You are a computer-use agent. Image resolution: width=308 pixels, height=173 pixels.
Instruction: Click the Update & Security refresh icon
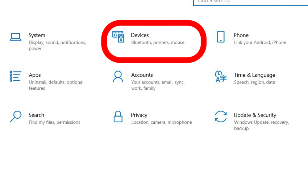pos(221,117)
